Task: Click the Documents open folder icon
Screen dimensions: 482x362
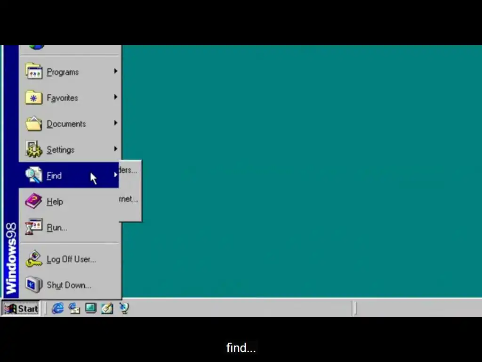Action: click(x=34, y=123)
